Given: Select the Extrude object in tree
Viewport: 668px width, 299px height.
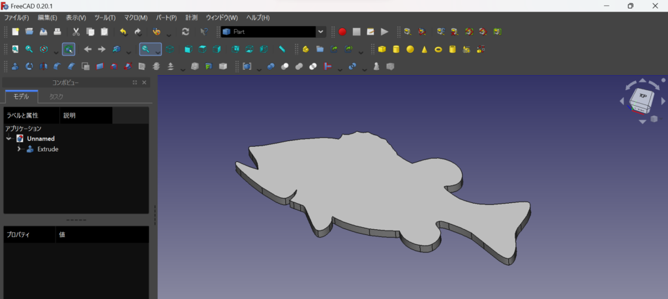Looking at the screenshot, I should 48,149.
